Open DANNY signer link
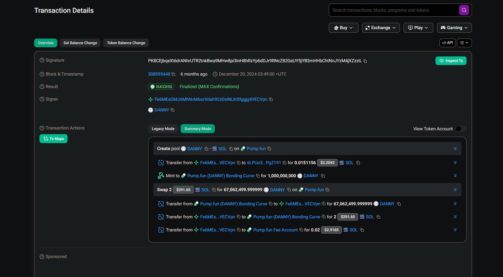This screenshot has width=503, height=277. pos(162,110)
